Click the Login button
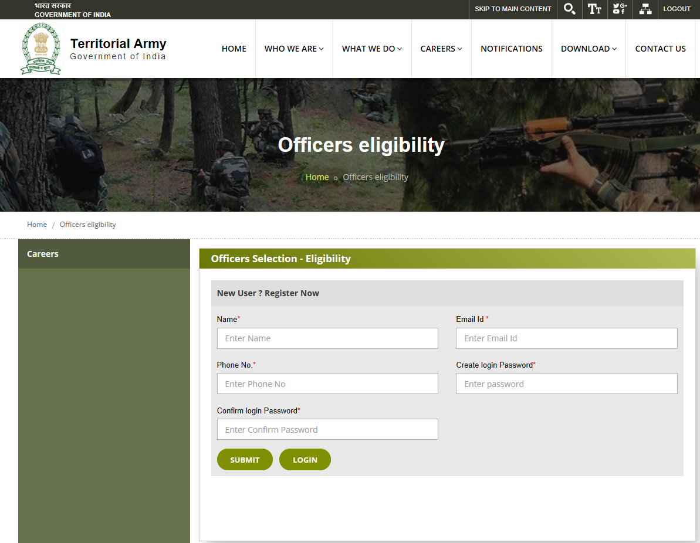This screenshot has height=543, width=700. pos(305,460)
